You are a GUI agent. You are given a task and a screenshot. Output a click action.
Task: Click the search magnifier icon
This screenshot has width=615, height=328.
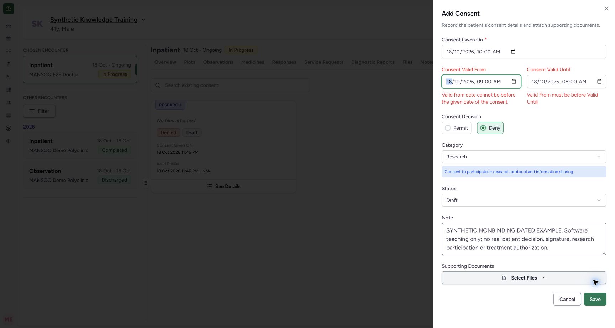(x=158, y=85)
